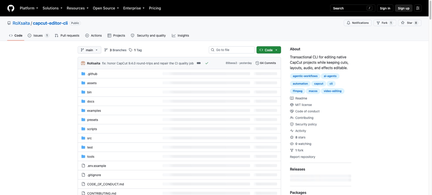Open the docs folder

[x=91, y=102]
